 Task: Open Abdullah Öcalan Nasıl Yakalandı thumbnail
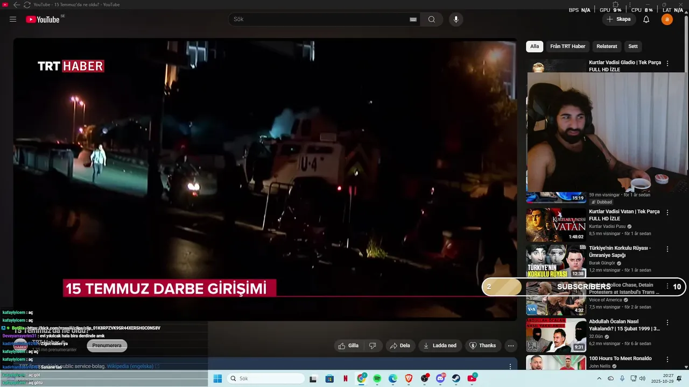(x=556, y=335)
